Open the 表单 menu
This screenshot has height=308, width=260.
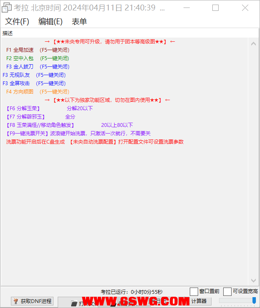[79, 21]
